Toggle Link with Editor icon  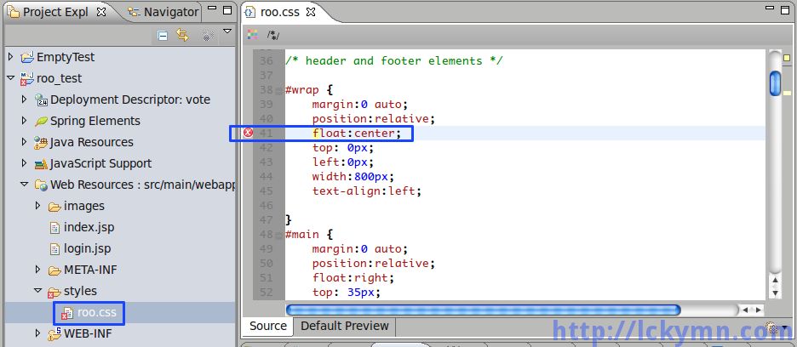pyautogui.click(x=182, y=35)
